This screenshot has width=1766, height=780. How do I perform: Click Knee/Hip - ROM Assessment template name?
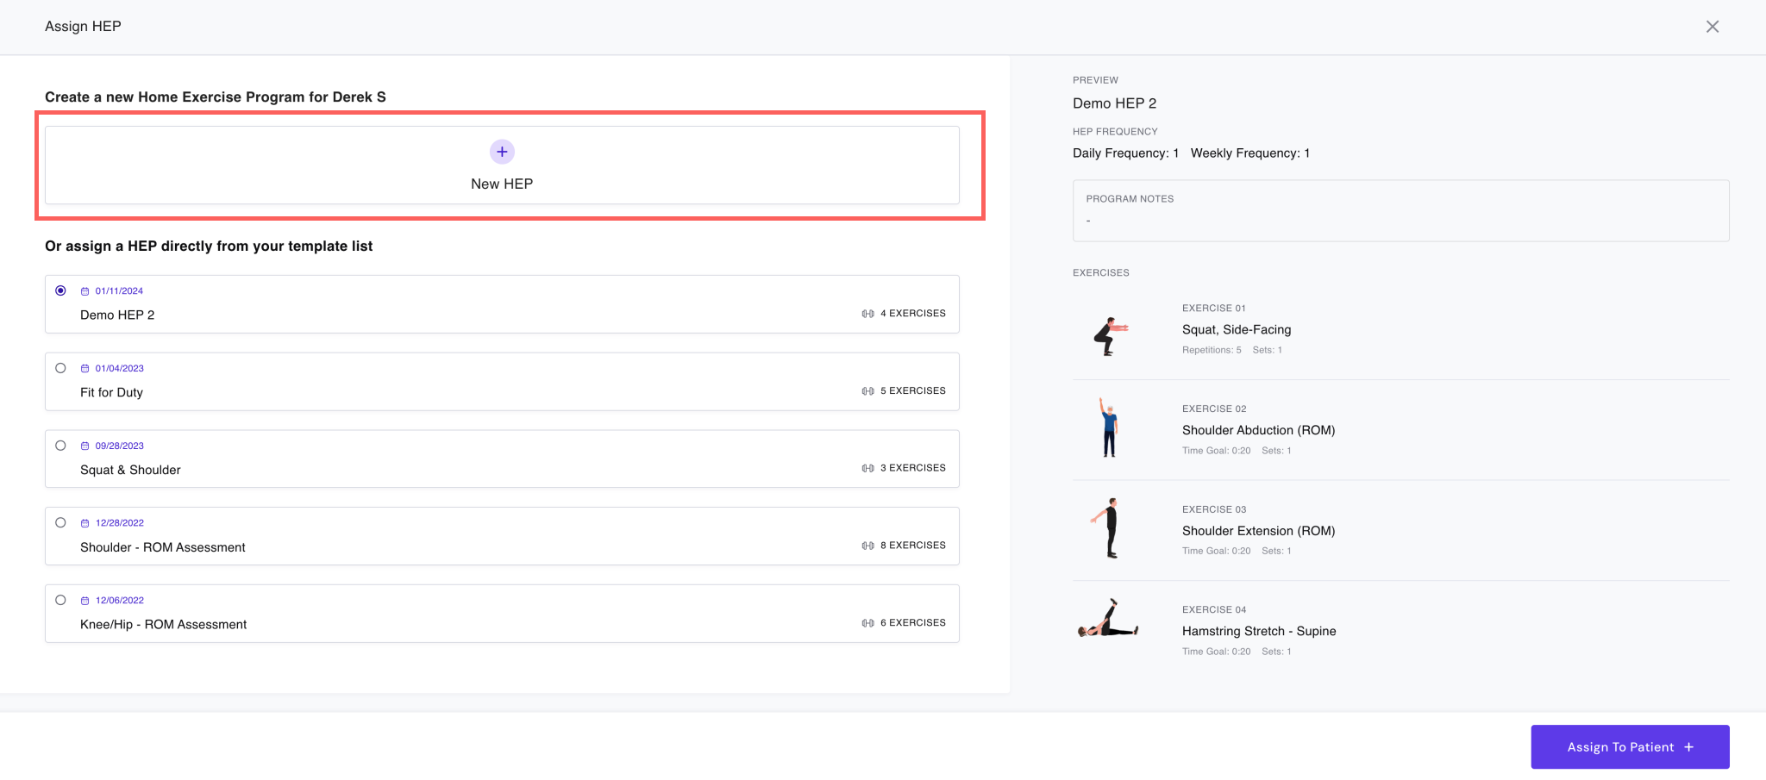pyautogui.click(x=163, y=624)
